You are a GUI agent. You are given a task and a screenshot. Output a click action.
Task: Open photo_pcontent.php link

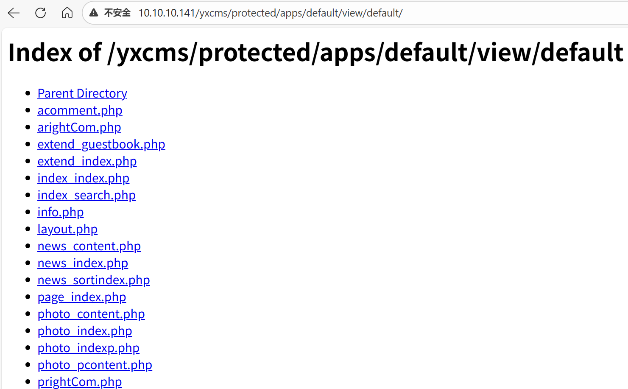(x=95, y=365)
